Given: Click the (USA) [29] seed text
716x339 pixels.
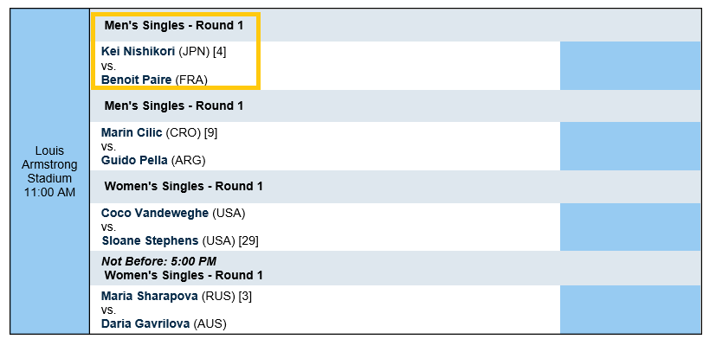Looking at the screenshot, I should [x=230, y=241].
